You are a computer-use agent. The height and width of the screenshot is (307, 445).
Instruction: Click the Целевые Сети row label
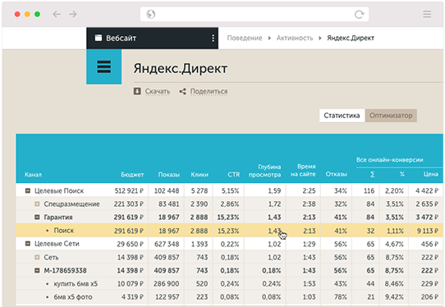(57, 244)
